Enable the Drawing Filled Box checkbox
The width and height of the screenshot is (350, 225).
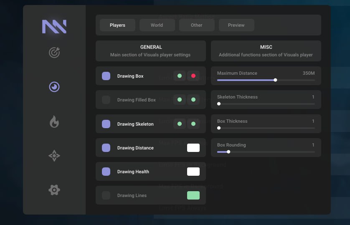(106, 100)
